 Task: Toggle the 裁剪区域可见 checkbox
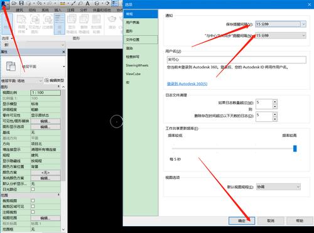click(x=33, y=207)
